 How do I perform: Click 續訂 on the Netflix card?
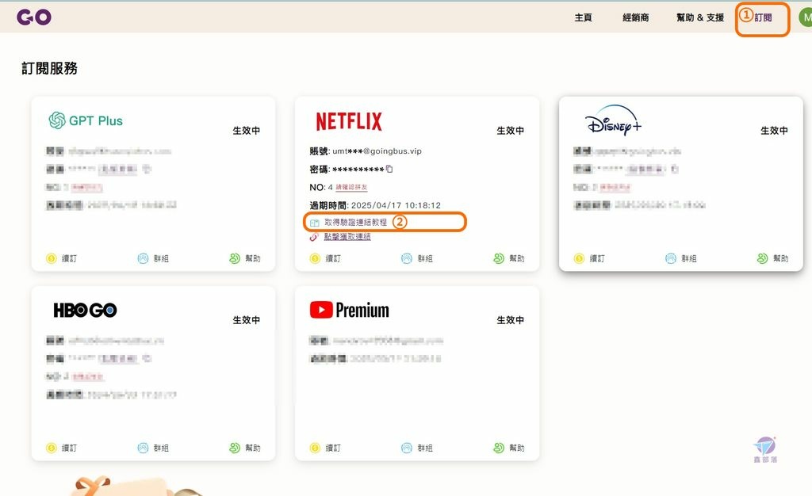click(325, 258)
